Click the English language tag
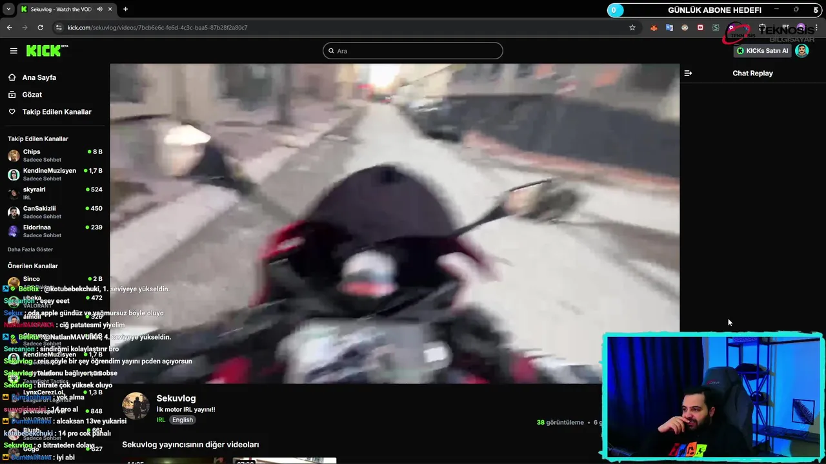Viewport: 826px width, 464px height. (x=182, y=420)
